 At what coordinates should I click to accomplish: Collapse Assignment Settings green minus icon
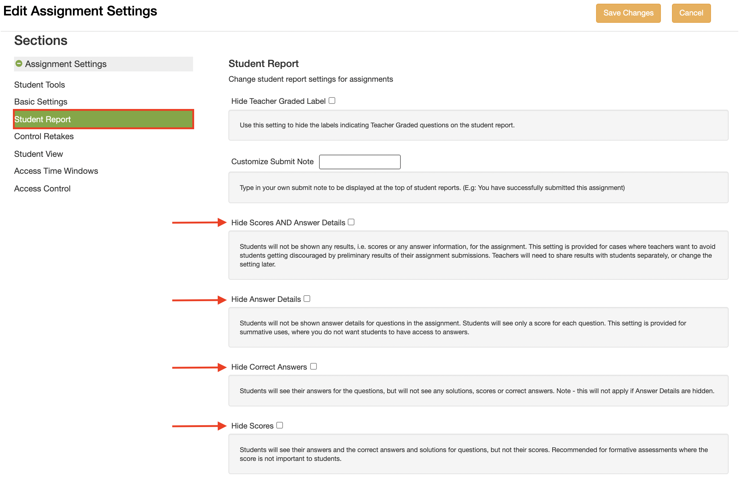coord(19,64)
